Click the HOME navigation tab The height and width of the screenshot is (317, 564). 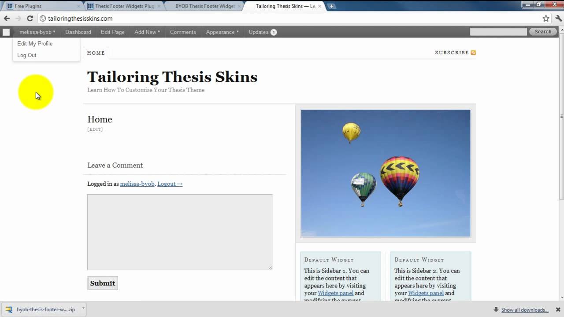(96, 53)
